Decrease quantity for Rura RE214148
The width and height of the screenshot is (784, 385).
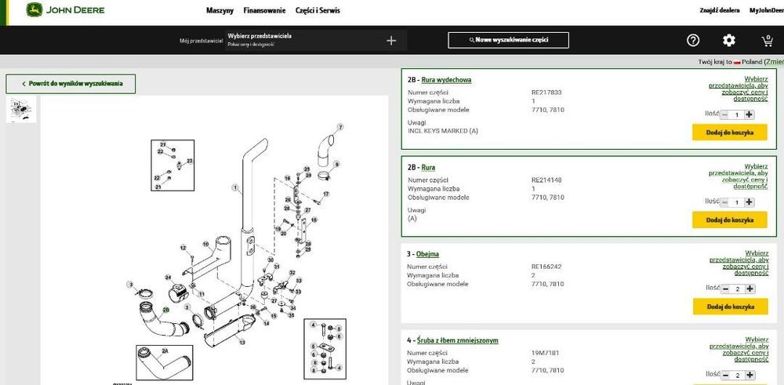(725, 202)
